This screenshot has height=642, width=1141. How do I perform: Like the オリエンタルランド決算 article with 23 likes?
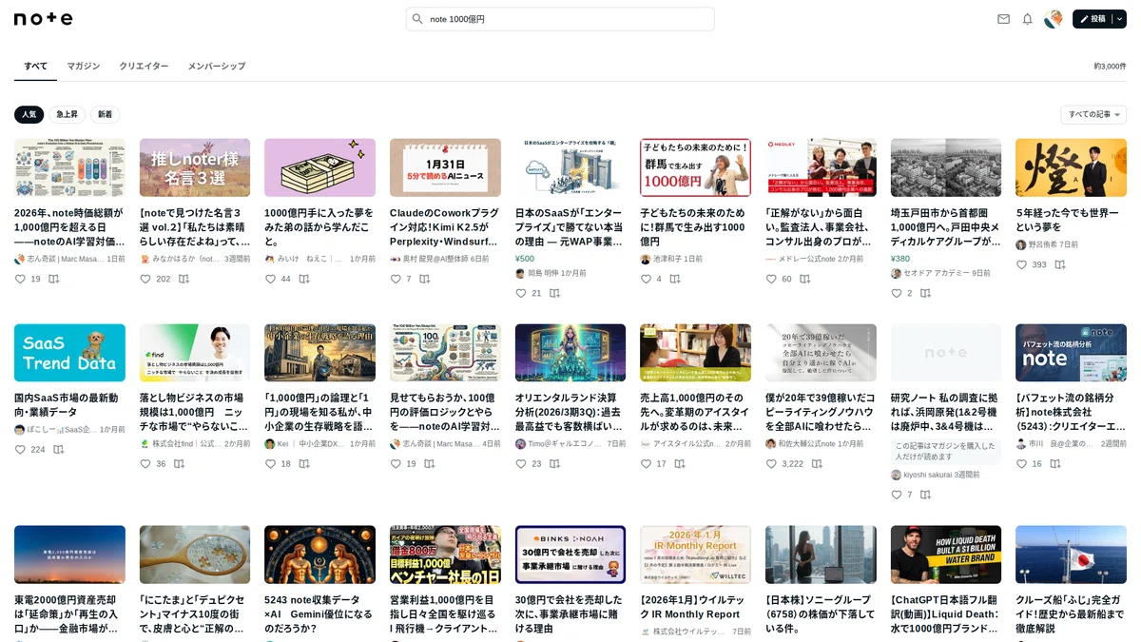pyautogui.click(x=521, y=463)
